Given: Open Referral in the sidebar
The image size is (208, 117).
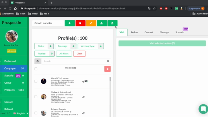Looking at the screenshot, I should click(x=9, y=109).
